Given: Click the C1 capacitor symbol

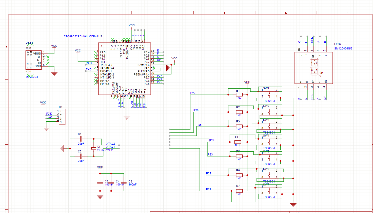Looking at the screenshot, I should [81, 139].
